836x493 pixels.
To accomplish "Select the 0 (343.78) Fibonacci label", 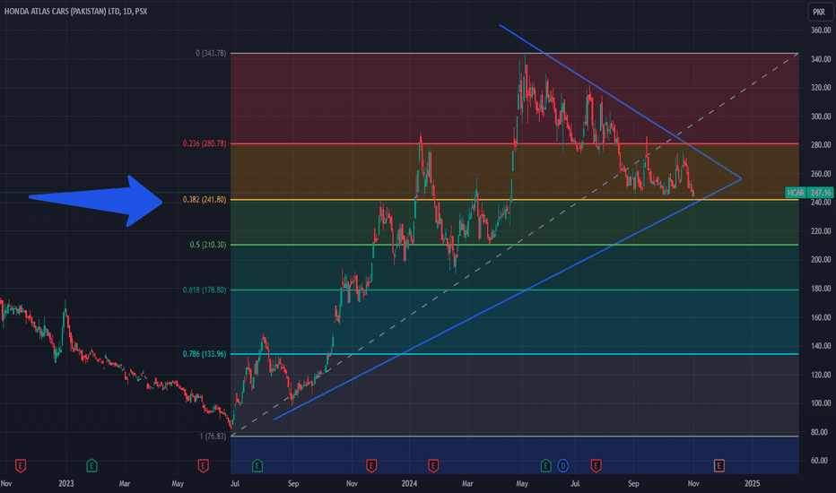I will click(x=211, y=53).
